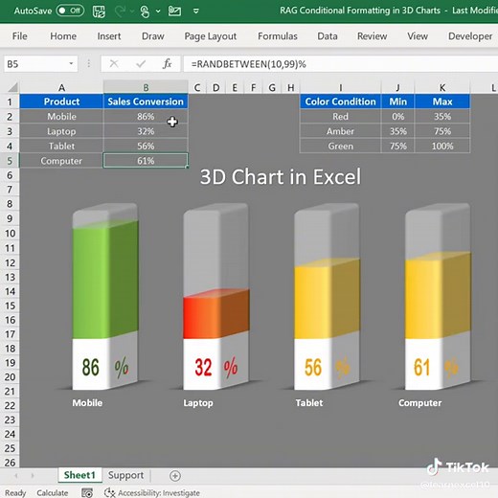Select column K header
The image size is (498, 498).
pos(442,87)
